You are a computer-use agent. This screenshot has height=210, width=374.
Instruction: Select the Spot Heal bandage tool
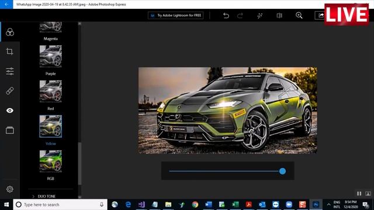(10, 91)
